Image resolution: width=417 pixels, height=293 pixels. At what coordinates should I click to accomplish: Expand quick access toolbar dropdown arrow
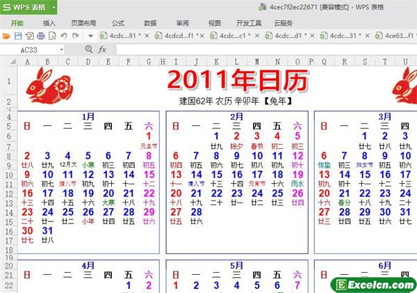coord(90,35)
